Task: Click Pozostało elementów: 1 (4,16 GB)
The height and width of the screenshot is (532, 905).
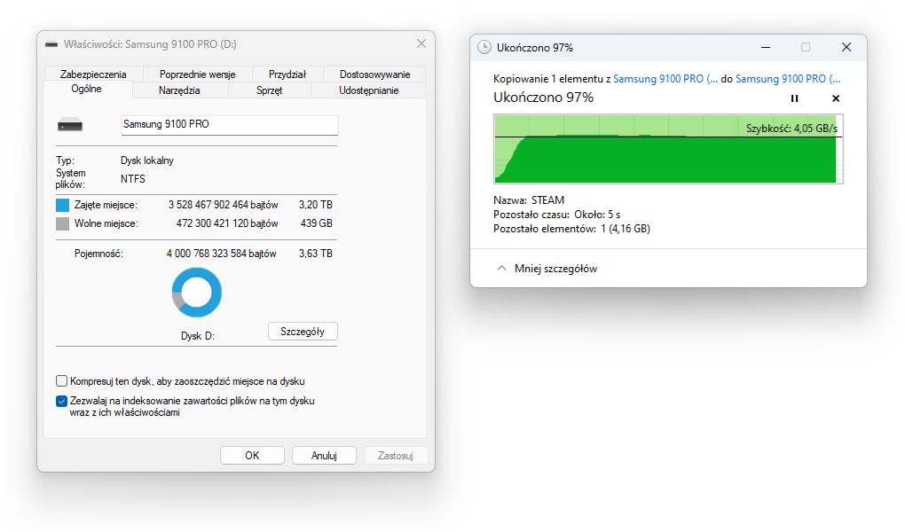Action: click(571, 229)
